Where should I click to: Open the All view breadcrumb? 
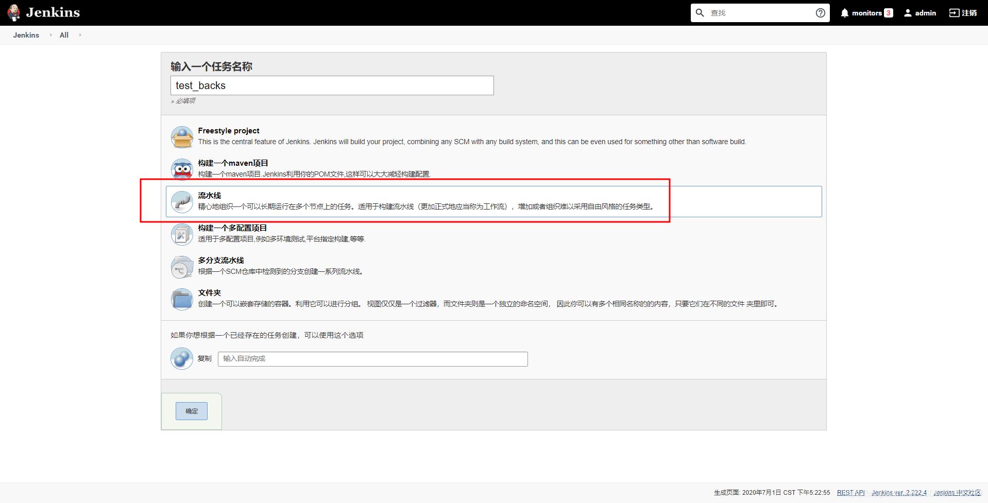[64, 35]
